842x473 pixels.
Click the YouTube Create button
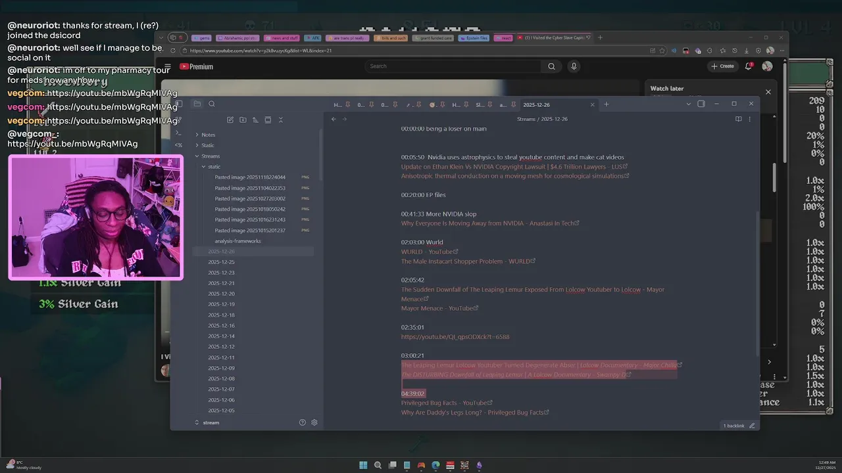722,66
